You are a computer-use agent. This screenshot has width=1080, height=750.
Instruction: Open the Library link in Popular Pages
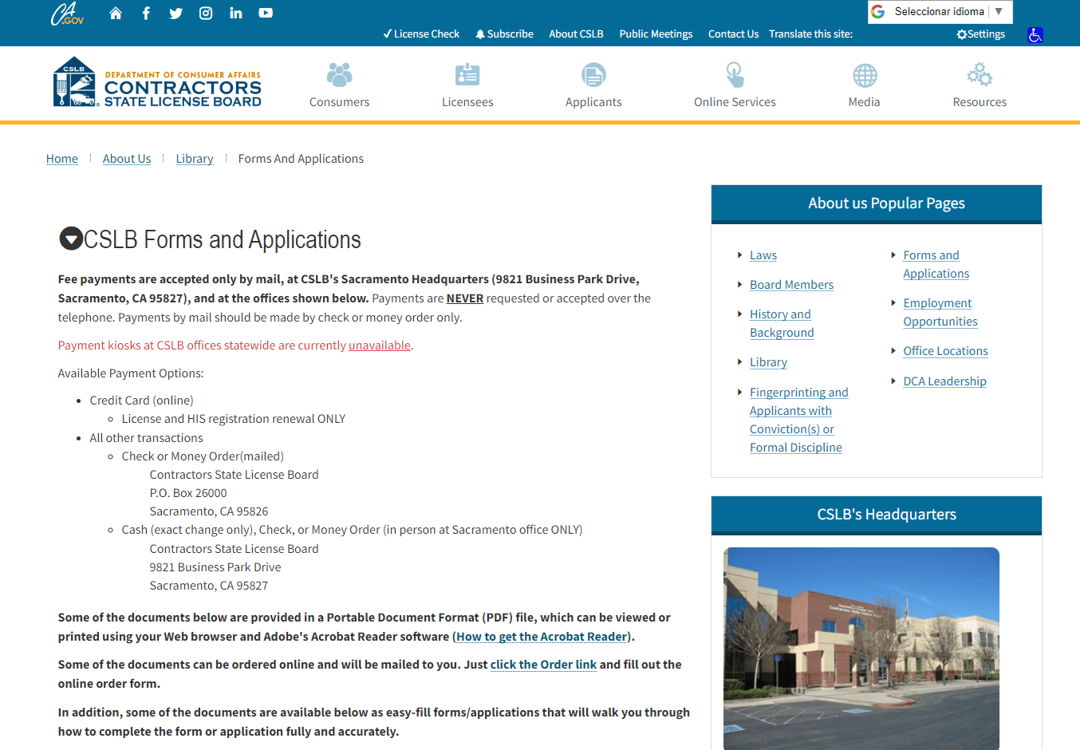point(768,362)
